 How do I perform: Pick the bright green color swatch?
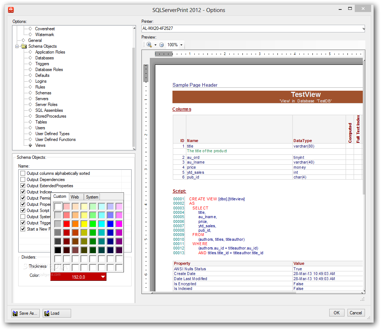93,224
